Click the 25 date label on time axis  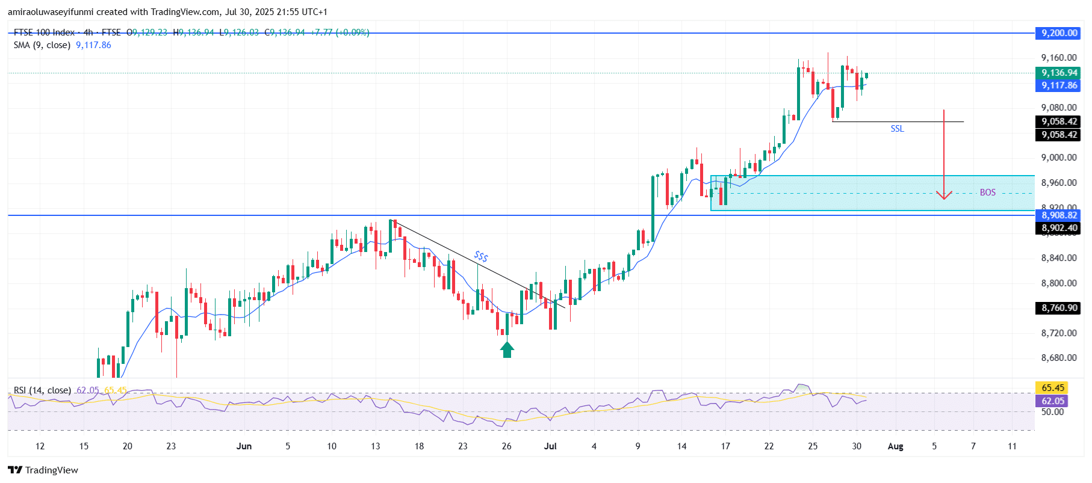click(x=813, y=446)
